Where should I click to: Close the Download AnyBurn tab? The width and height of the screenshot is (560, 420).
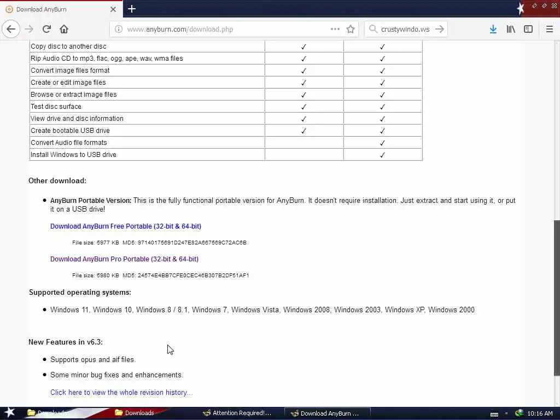pos(113,9)
